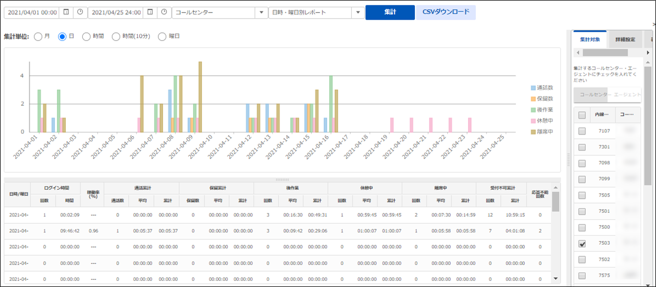
Task: Check the box for extension 7099
Action: click(582, 179)
